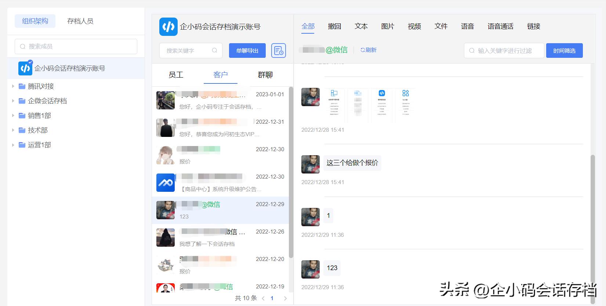Click sender avatar beside 这三个给做个报价
Viewport: 606px width, 306px height.
tap(311, 164)
